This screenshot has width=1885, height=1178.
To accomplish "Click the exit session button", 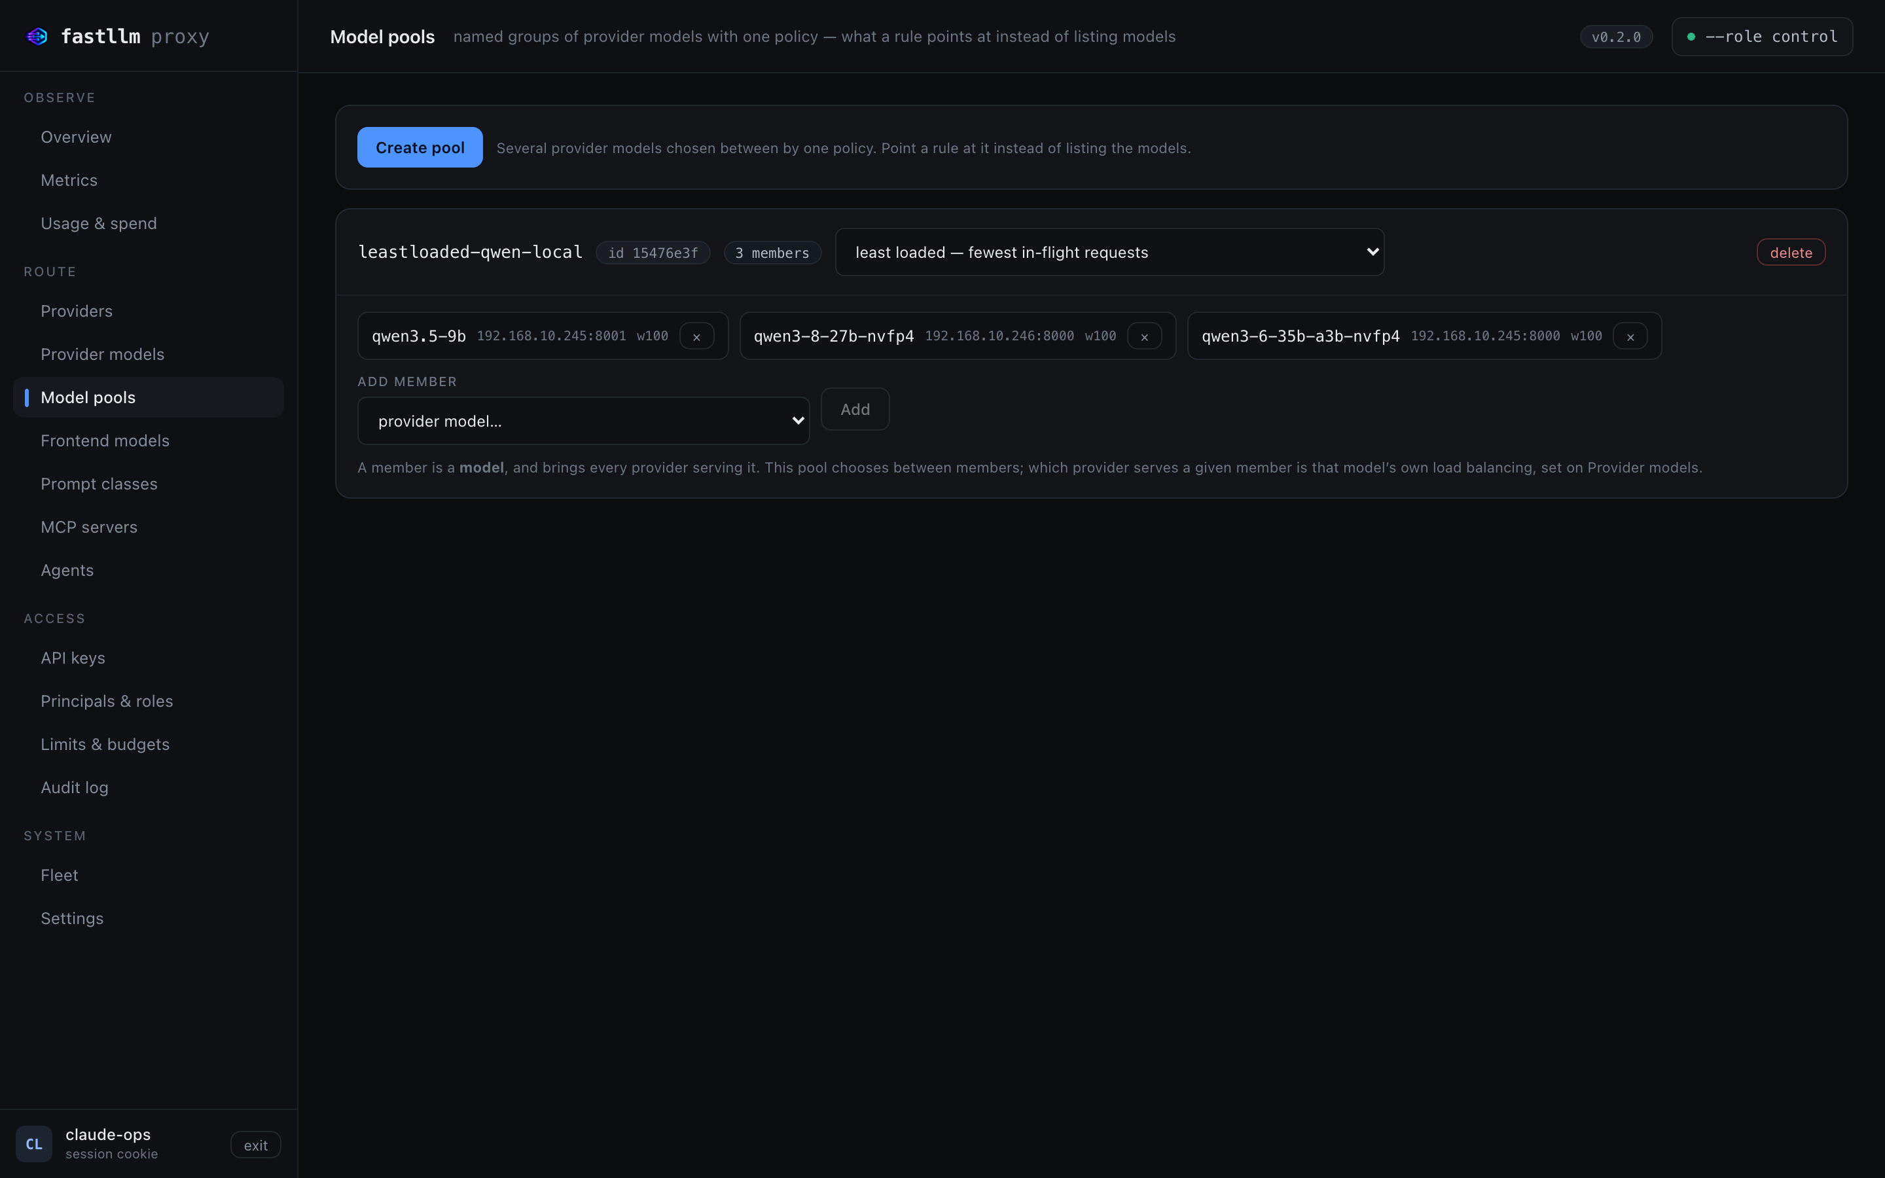I will coord(255,1145).
